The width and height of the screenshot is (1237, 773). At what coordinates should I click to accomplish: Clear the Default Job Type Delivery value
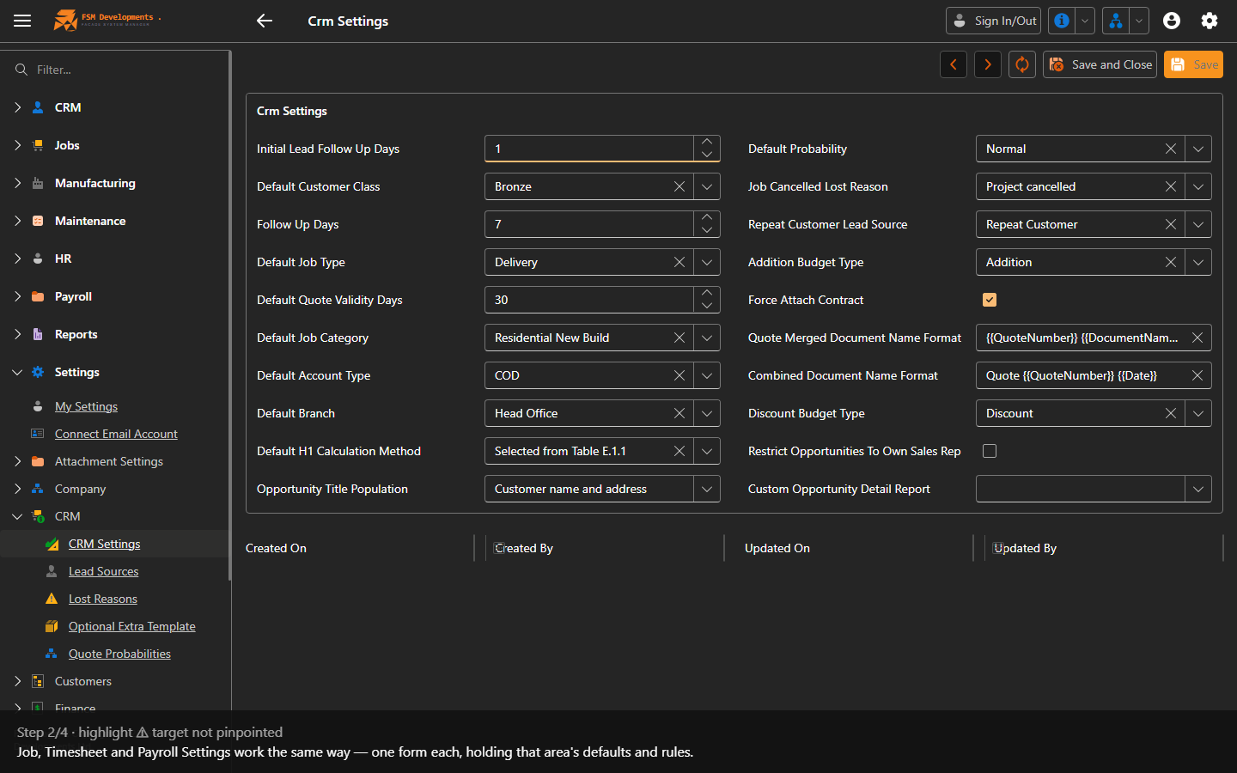(x=679, y=262)
